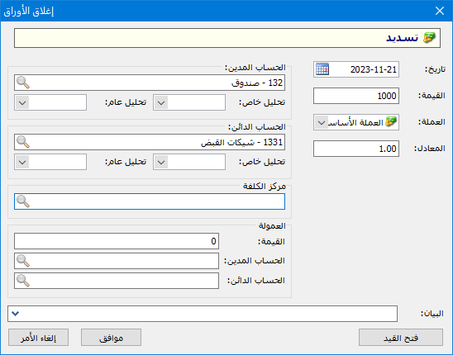Open the calendar picker next to date
Viewport: 453px width, 355px height.
point(322,69)
